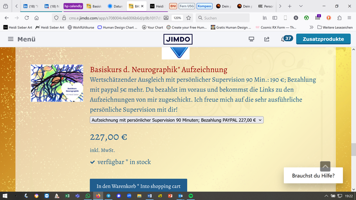
Task: Click the DuckDuckGo extension icon
Action: pos(328,18)
